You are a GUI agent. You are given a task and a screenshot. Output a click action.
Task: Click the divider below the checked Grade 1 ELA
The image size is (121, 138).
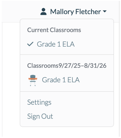67,54
